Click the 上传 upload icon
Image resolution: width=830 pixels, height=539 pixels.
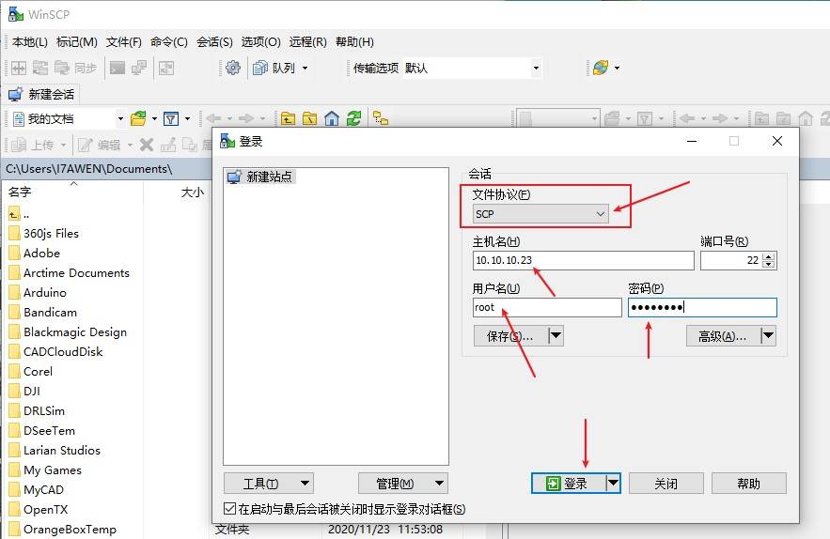19,145
